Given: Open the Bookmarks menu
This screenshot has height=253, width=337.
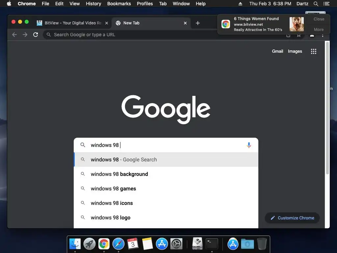Looking at the screenshot, I should click(119, 4).
